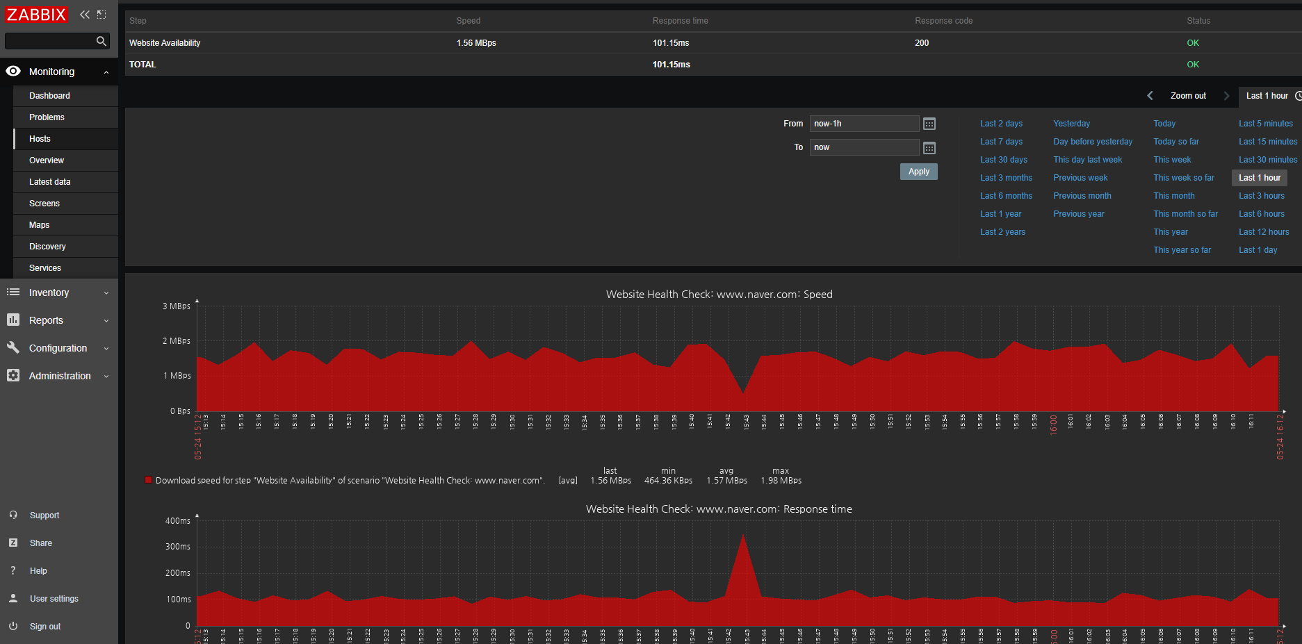1302x644 pixels.
Task: Click the Reports bar-chart icon
Action: [x=13, y=320]
